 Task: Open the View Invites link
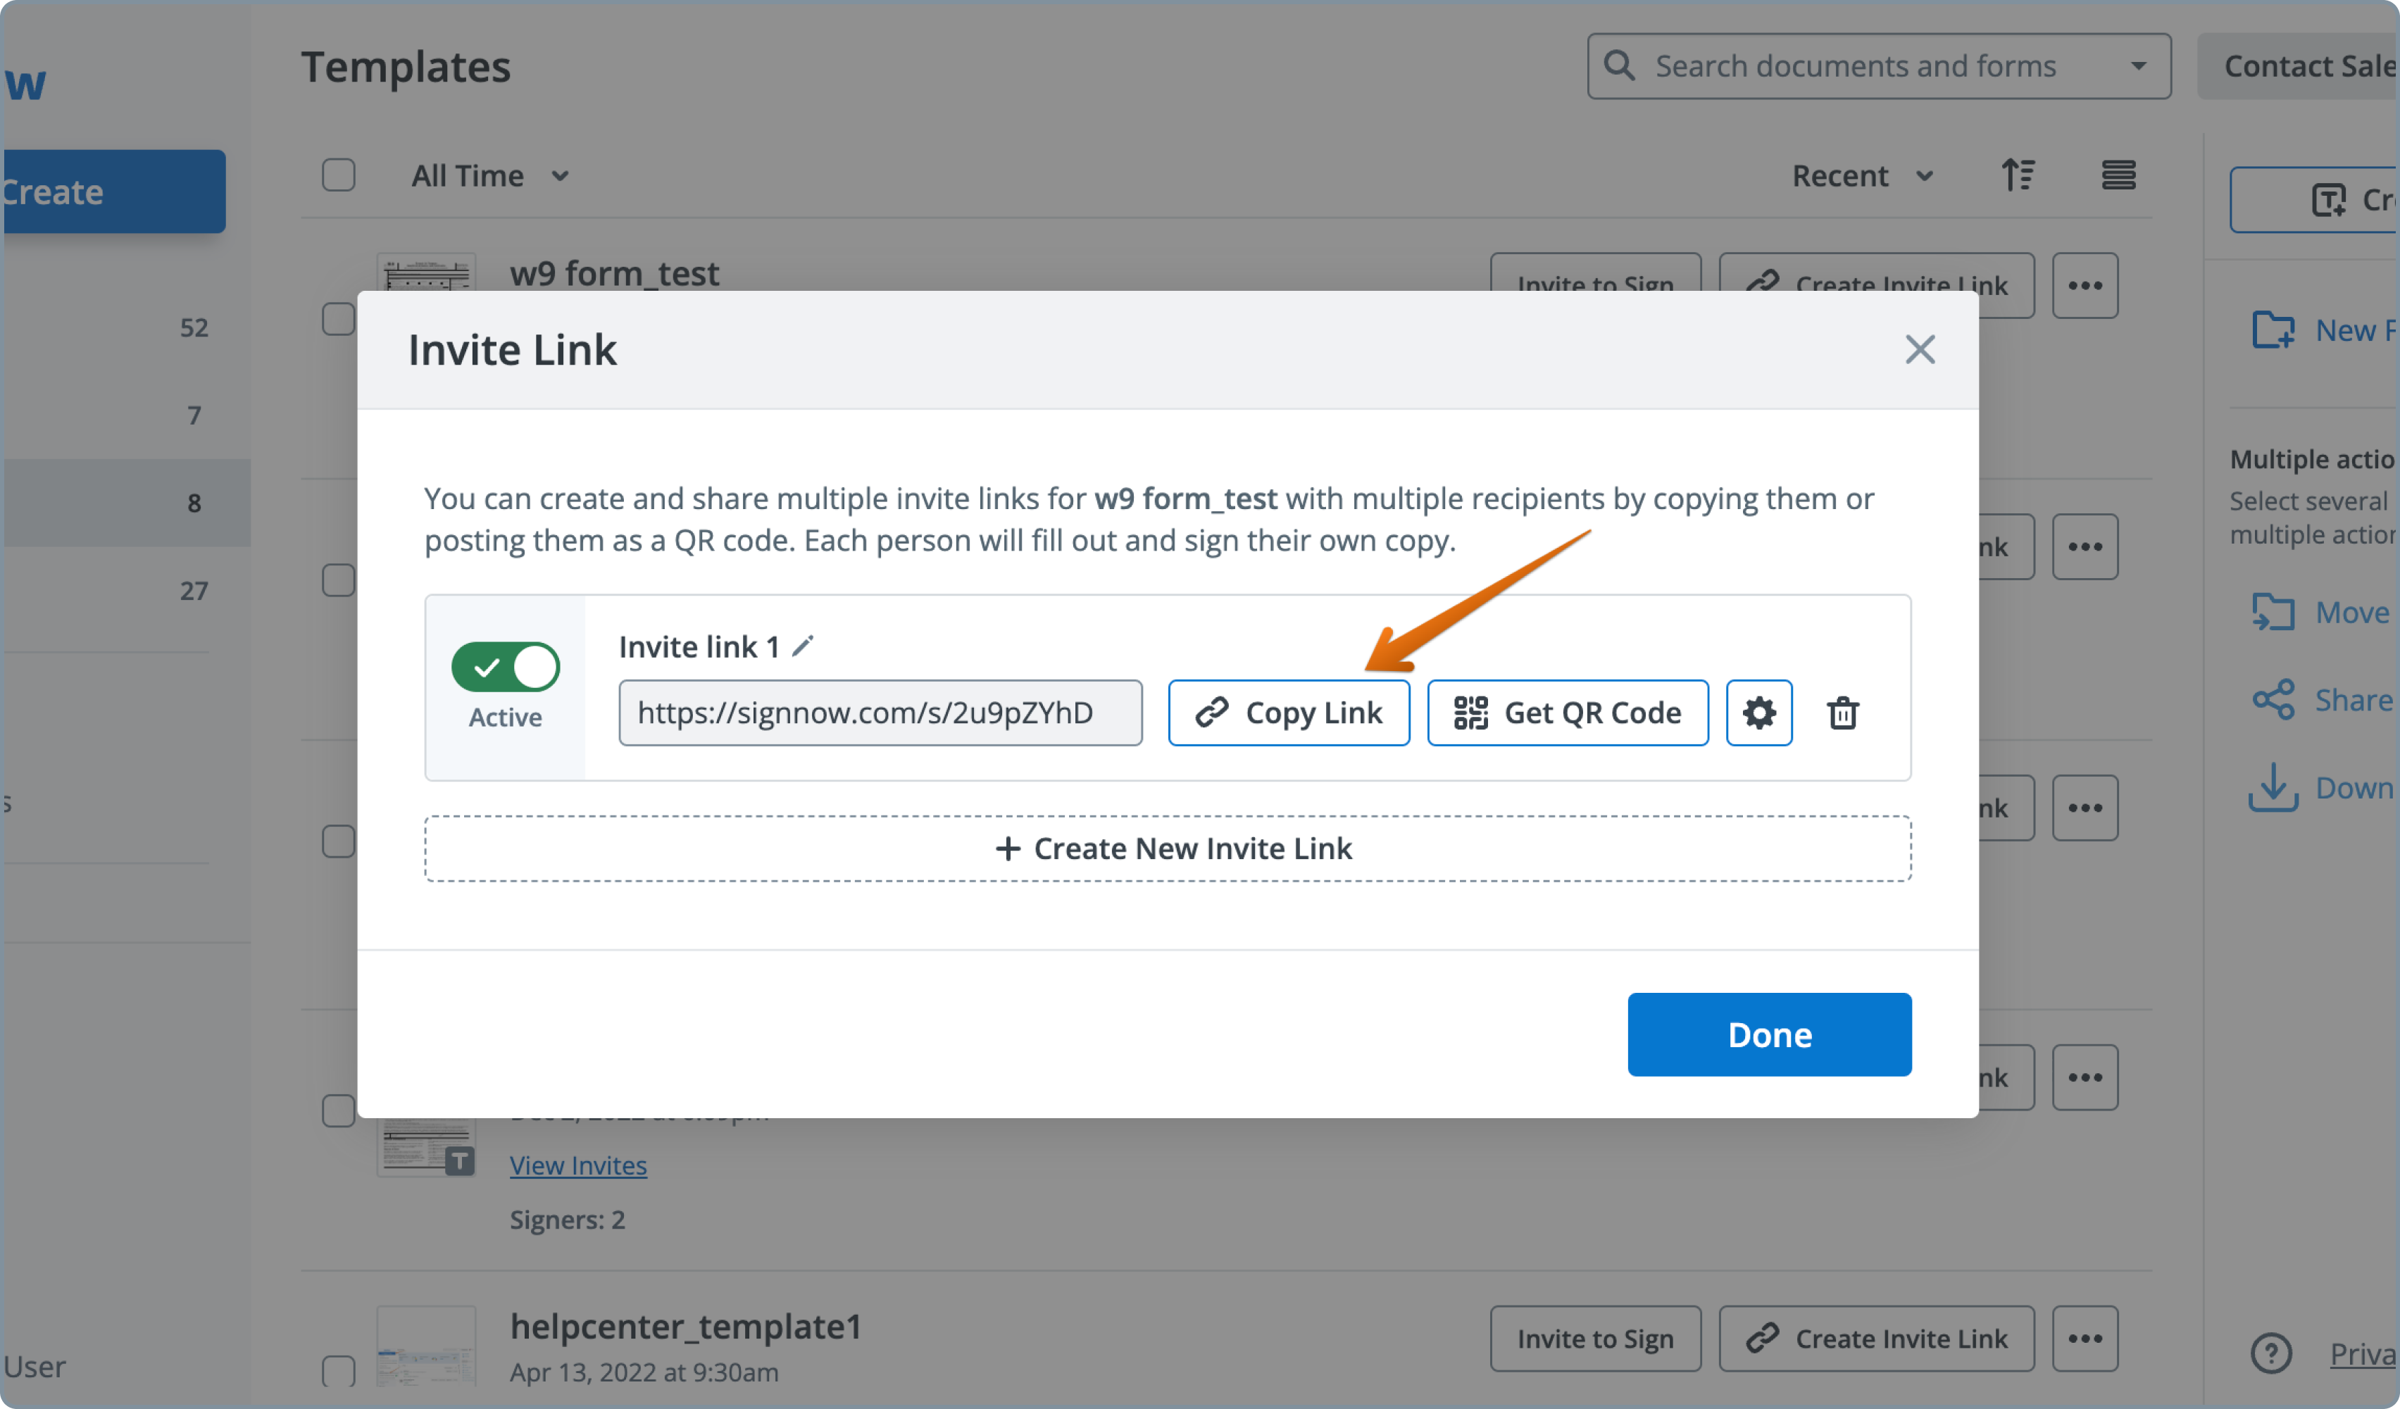(x=577, y=1165)
